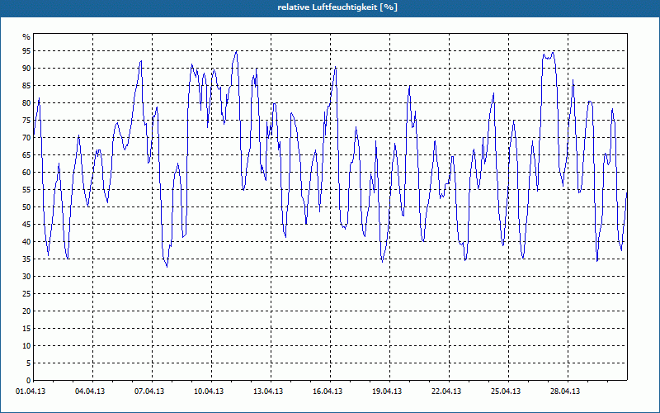
Task: Click the y-axis value 50
Action: [26, 207]
